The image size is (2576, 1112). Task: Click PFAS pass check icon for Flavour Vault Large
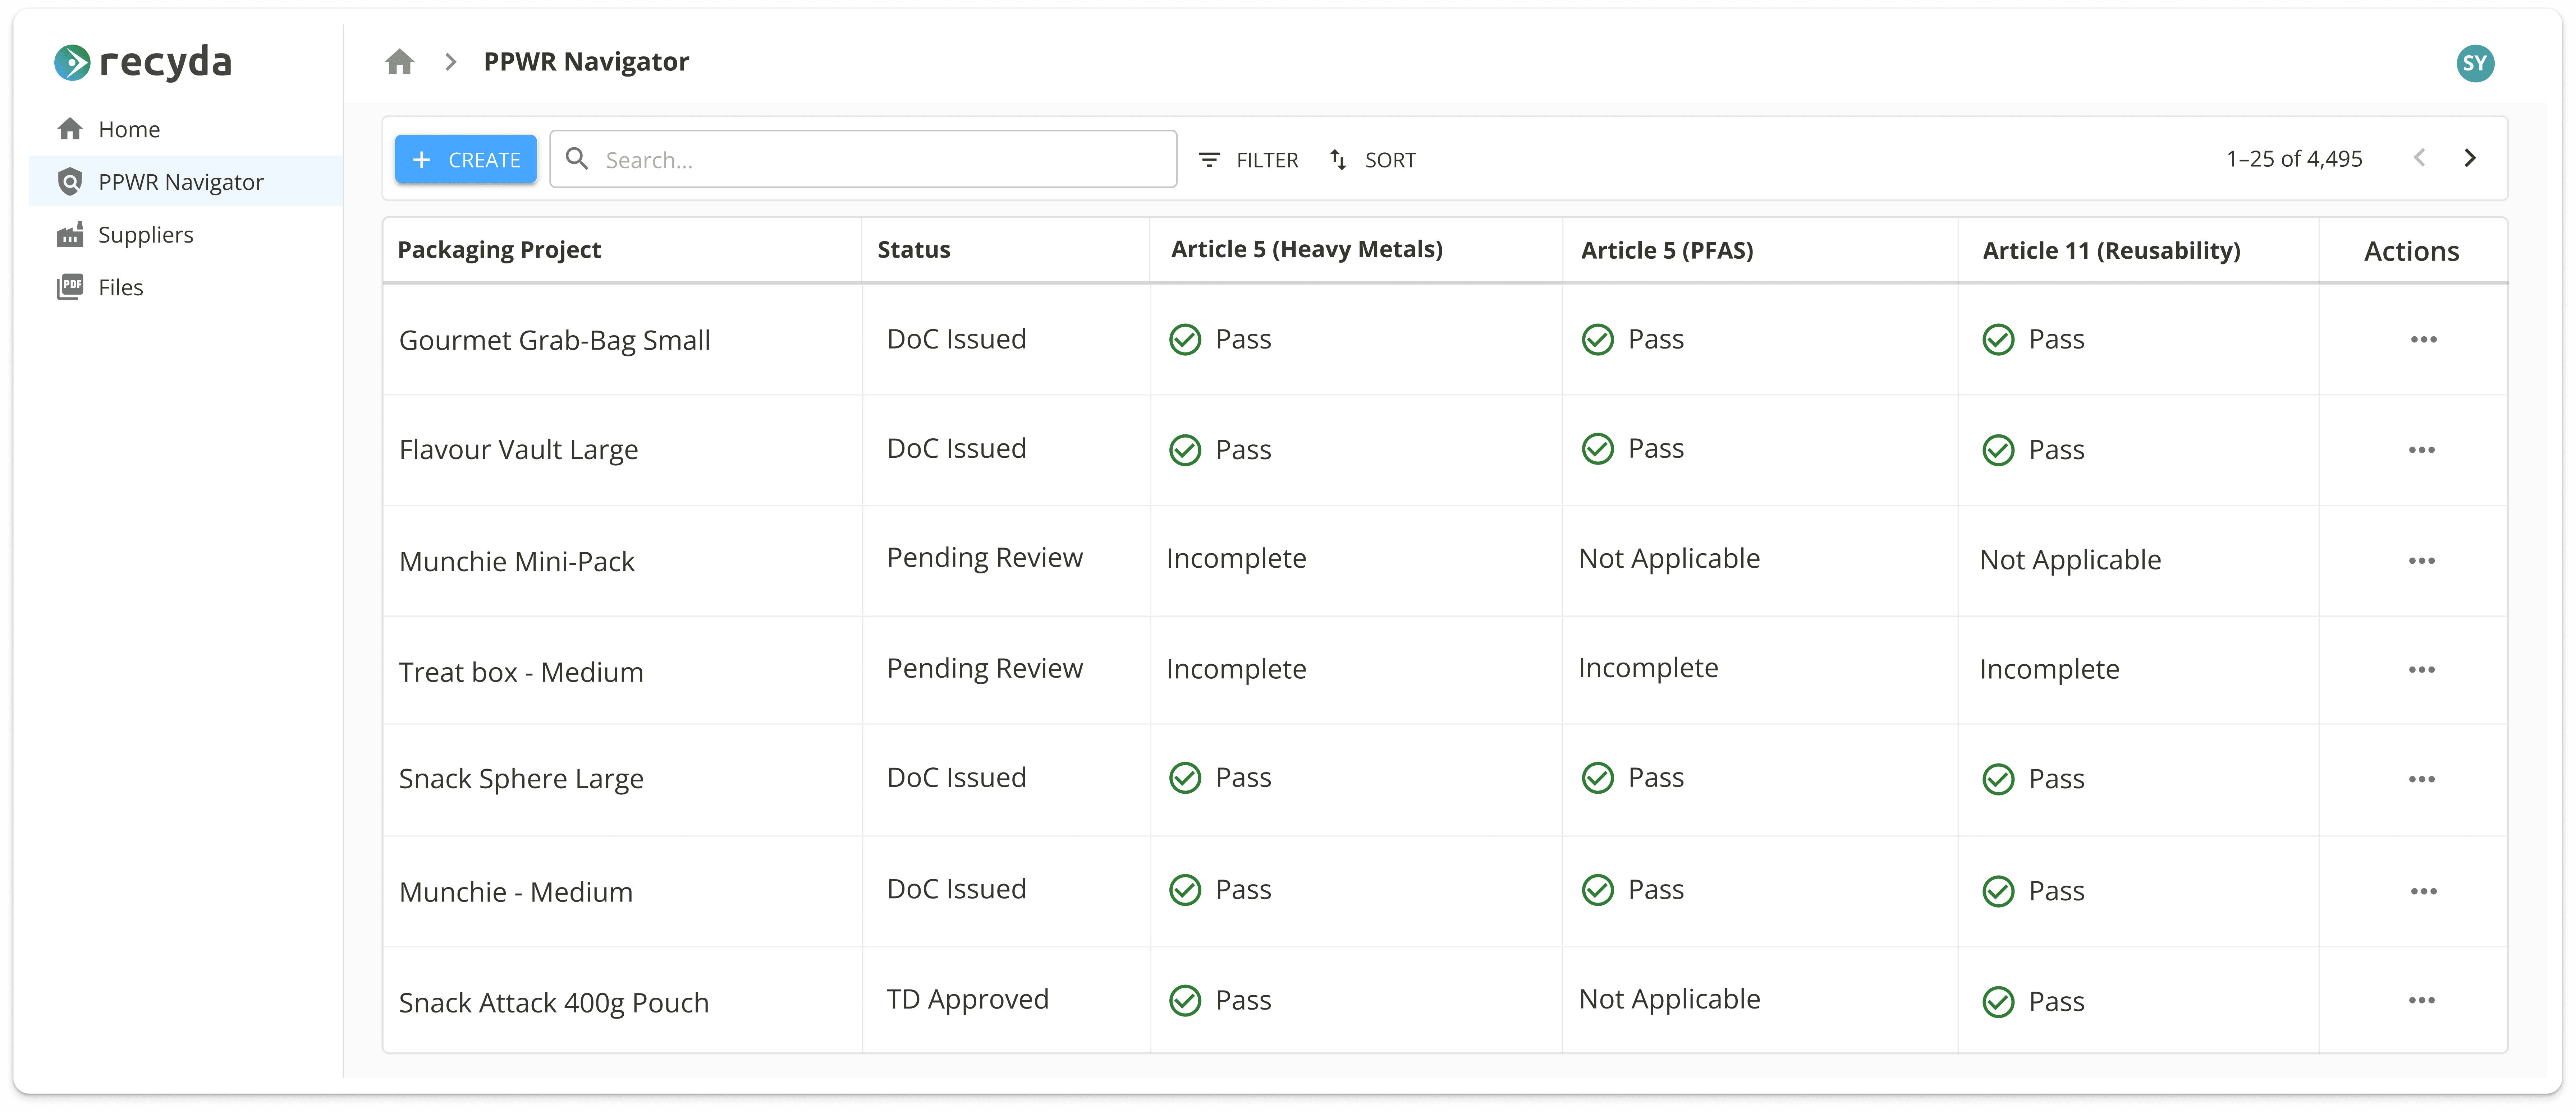pyautogui.click(x=1597, y=449)
